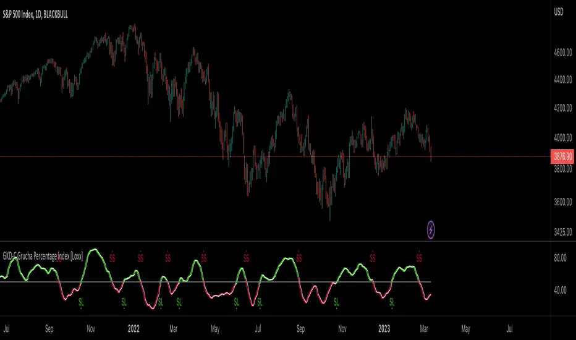The height and width of the screenshot is (340, 576).
Task: Click the red 3876.90 current price label
Action: point(562,156)
